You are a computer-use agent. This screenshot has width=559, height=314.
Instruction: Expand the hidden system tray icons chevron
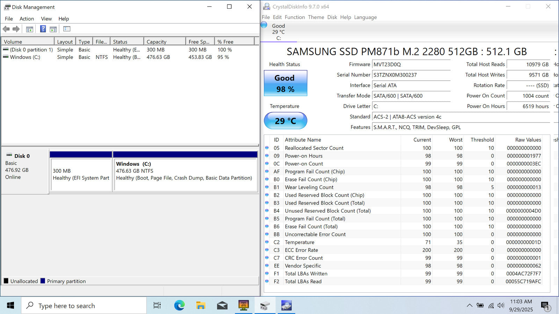coord(470,306)
